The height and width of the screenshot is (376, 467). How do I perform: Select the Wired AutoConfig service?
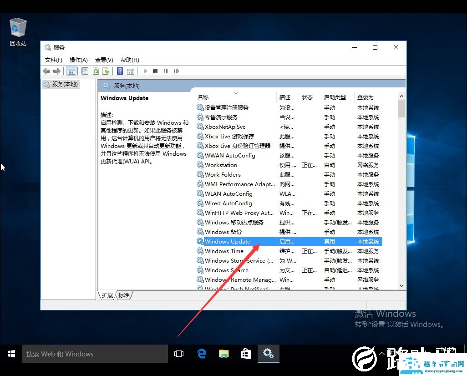tap(289, 203)
